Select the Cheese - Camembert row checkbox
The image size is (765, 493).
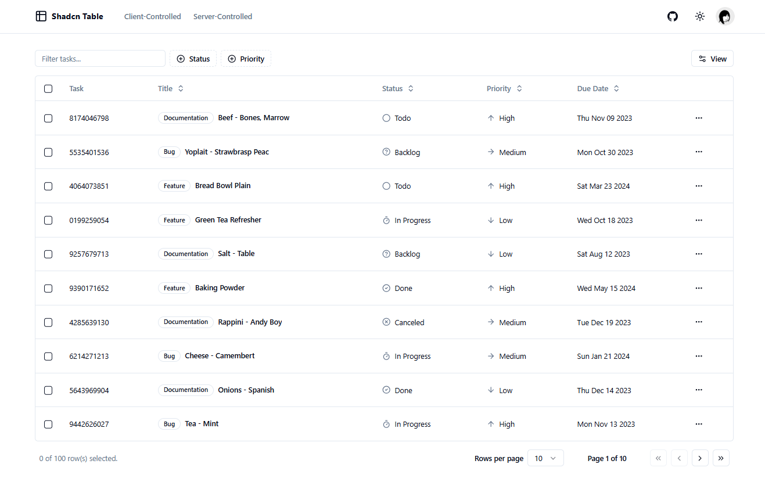(x=48, y=356)
